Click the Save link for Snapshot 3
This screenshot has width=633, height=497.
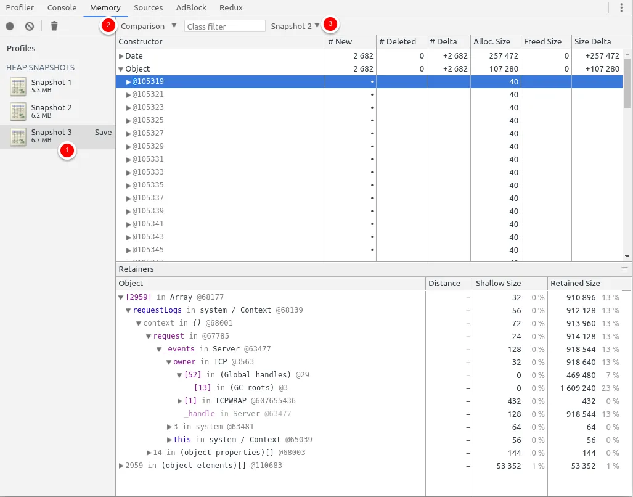(x=103, y=132)
